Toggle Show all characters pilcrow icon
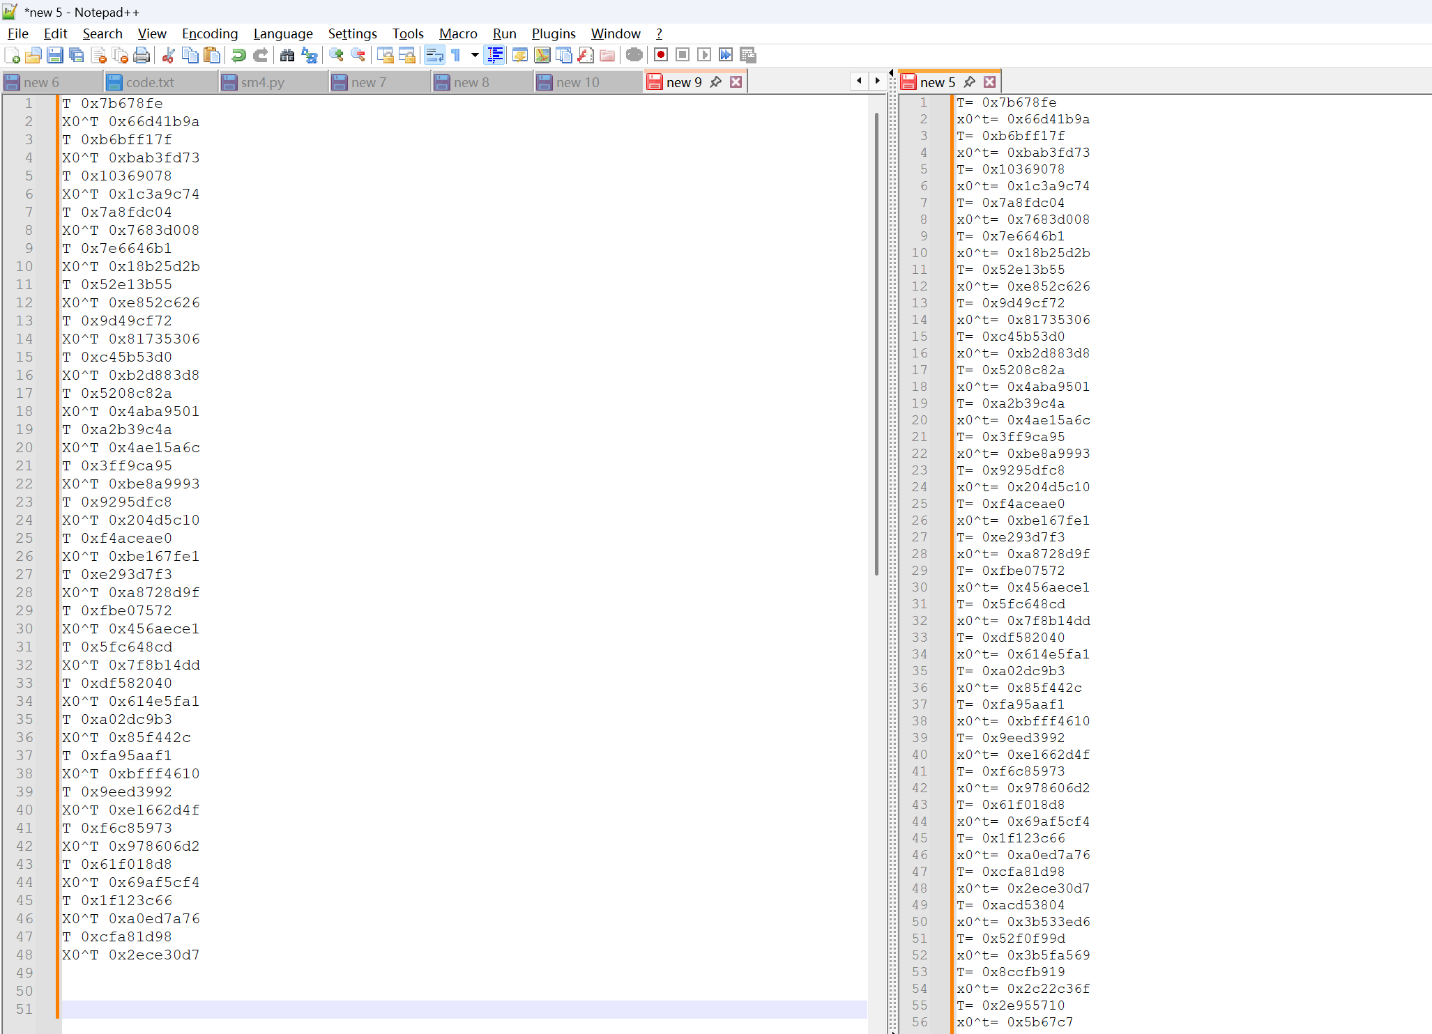 point(456,55)
